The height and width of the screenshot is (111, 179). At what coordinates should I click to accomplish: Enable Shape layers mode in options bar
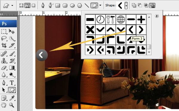(21, 5)
